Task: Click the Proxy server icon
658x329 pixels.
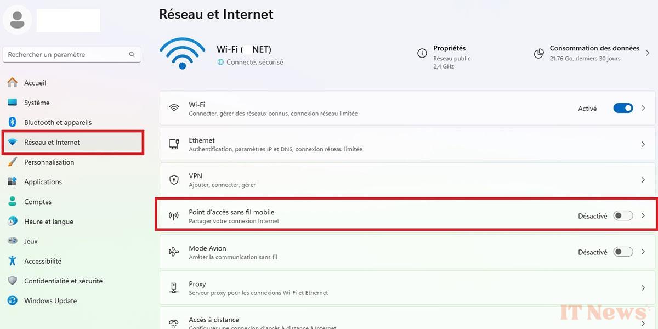Action: (x=174, y=288)
